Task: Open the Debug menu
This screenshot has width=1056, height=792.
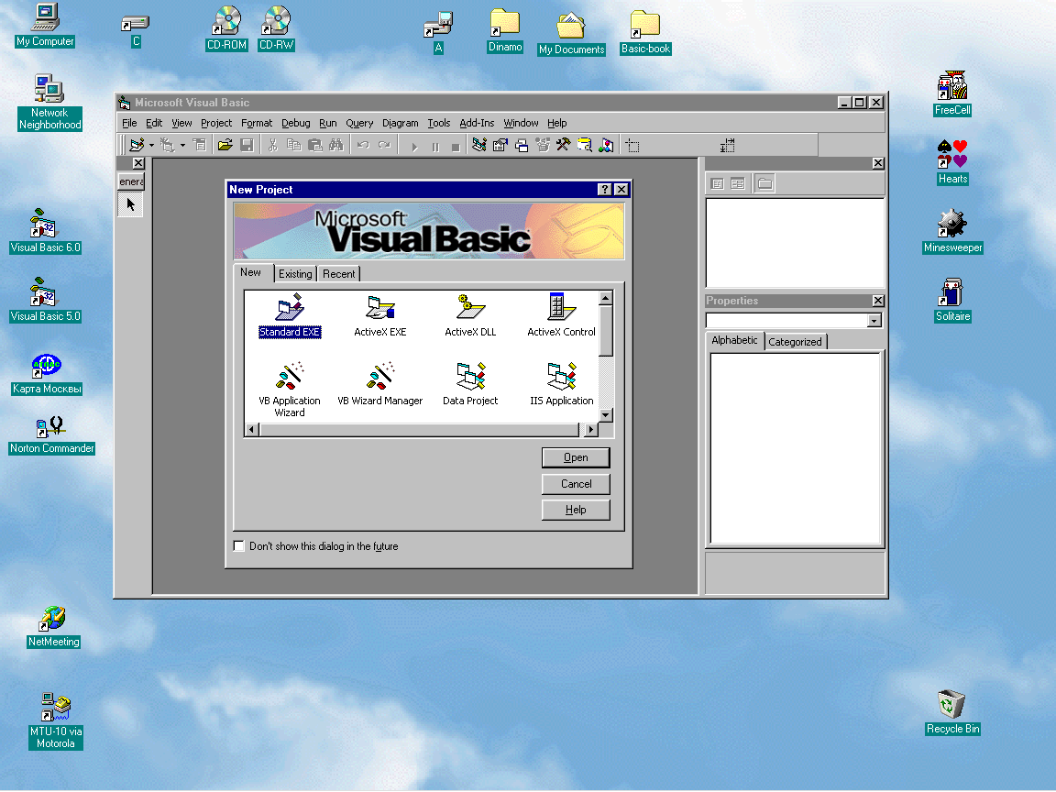Action: click(x=296, y=123)
